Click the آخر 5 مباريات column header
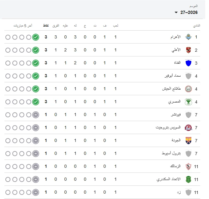209x199 pixels. click(x=23, y=26)
